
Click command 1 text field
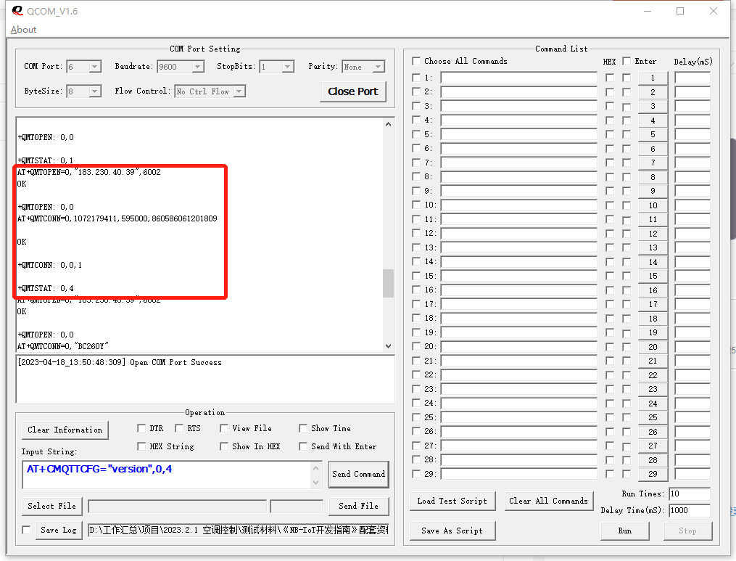tap(518, 78)
